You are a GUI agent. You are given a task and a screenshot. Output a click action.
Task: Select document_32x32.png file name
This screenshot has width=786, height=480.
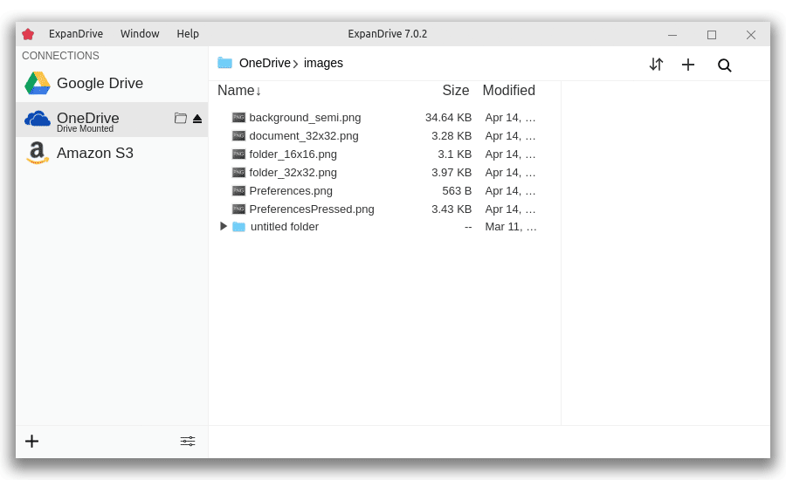point(304,136)
